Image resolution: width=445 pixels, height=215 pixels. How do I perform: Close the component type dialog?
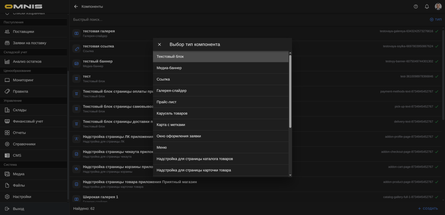click(159, 45)
